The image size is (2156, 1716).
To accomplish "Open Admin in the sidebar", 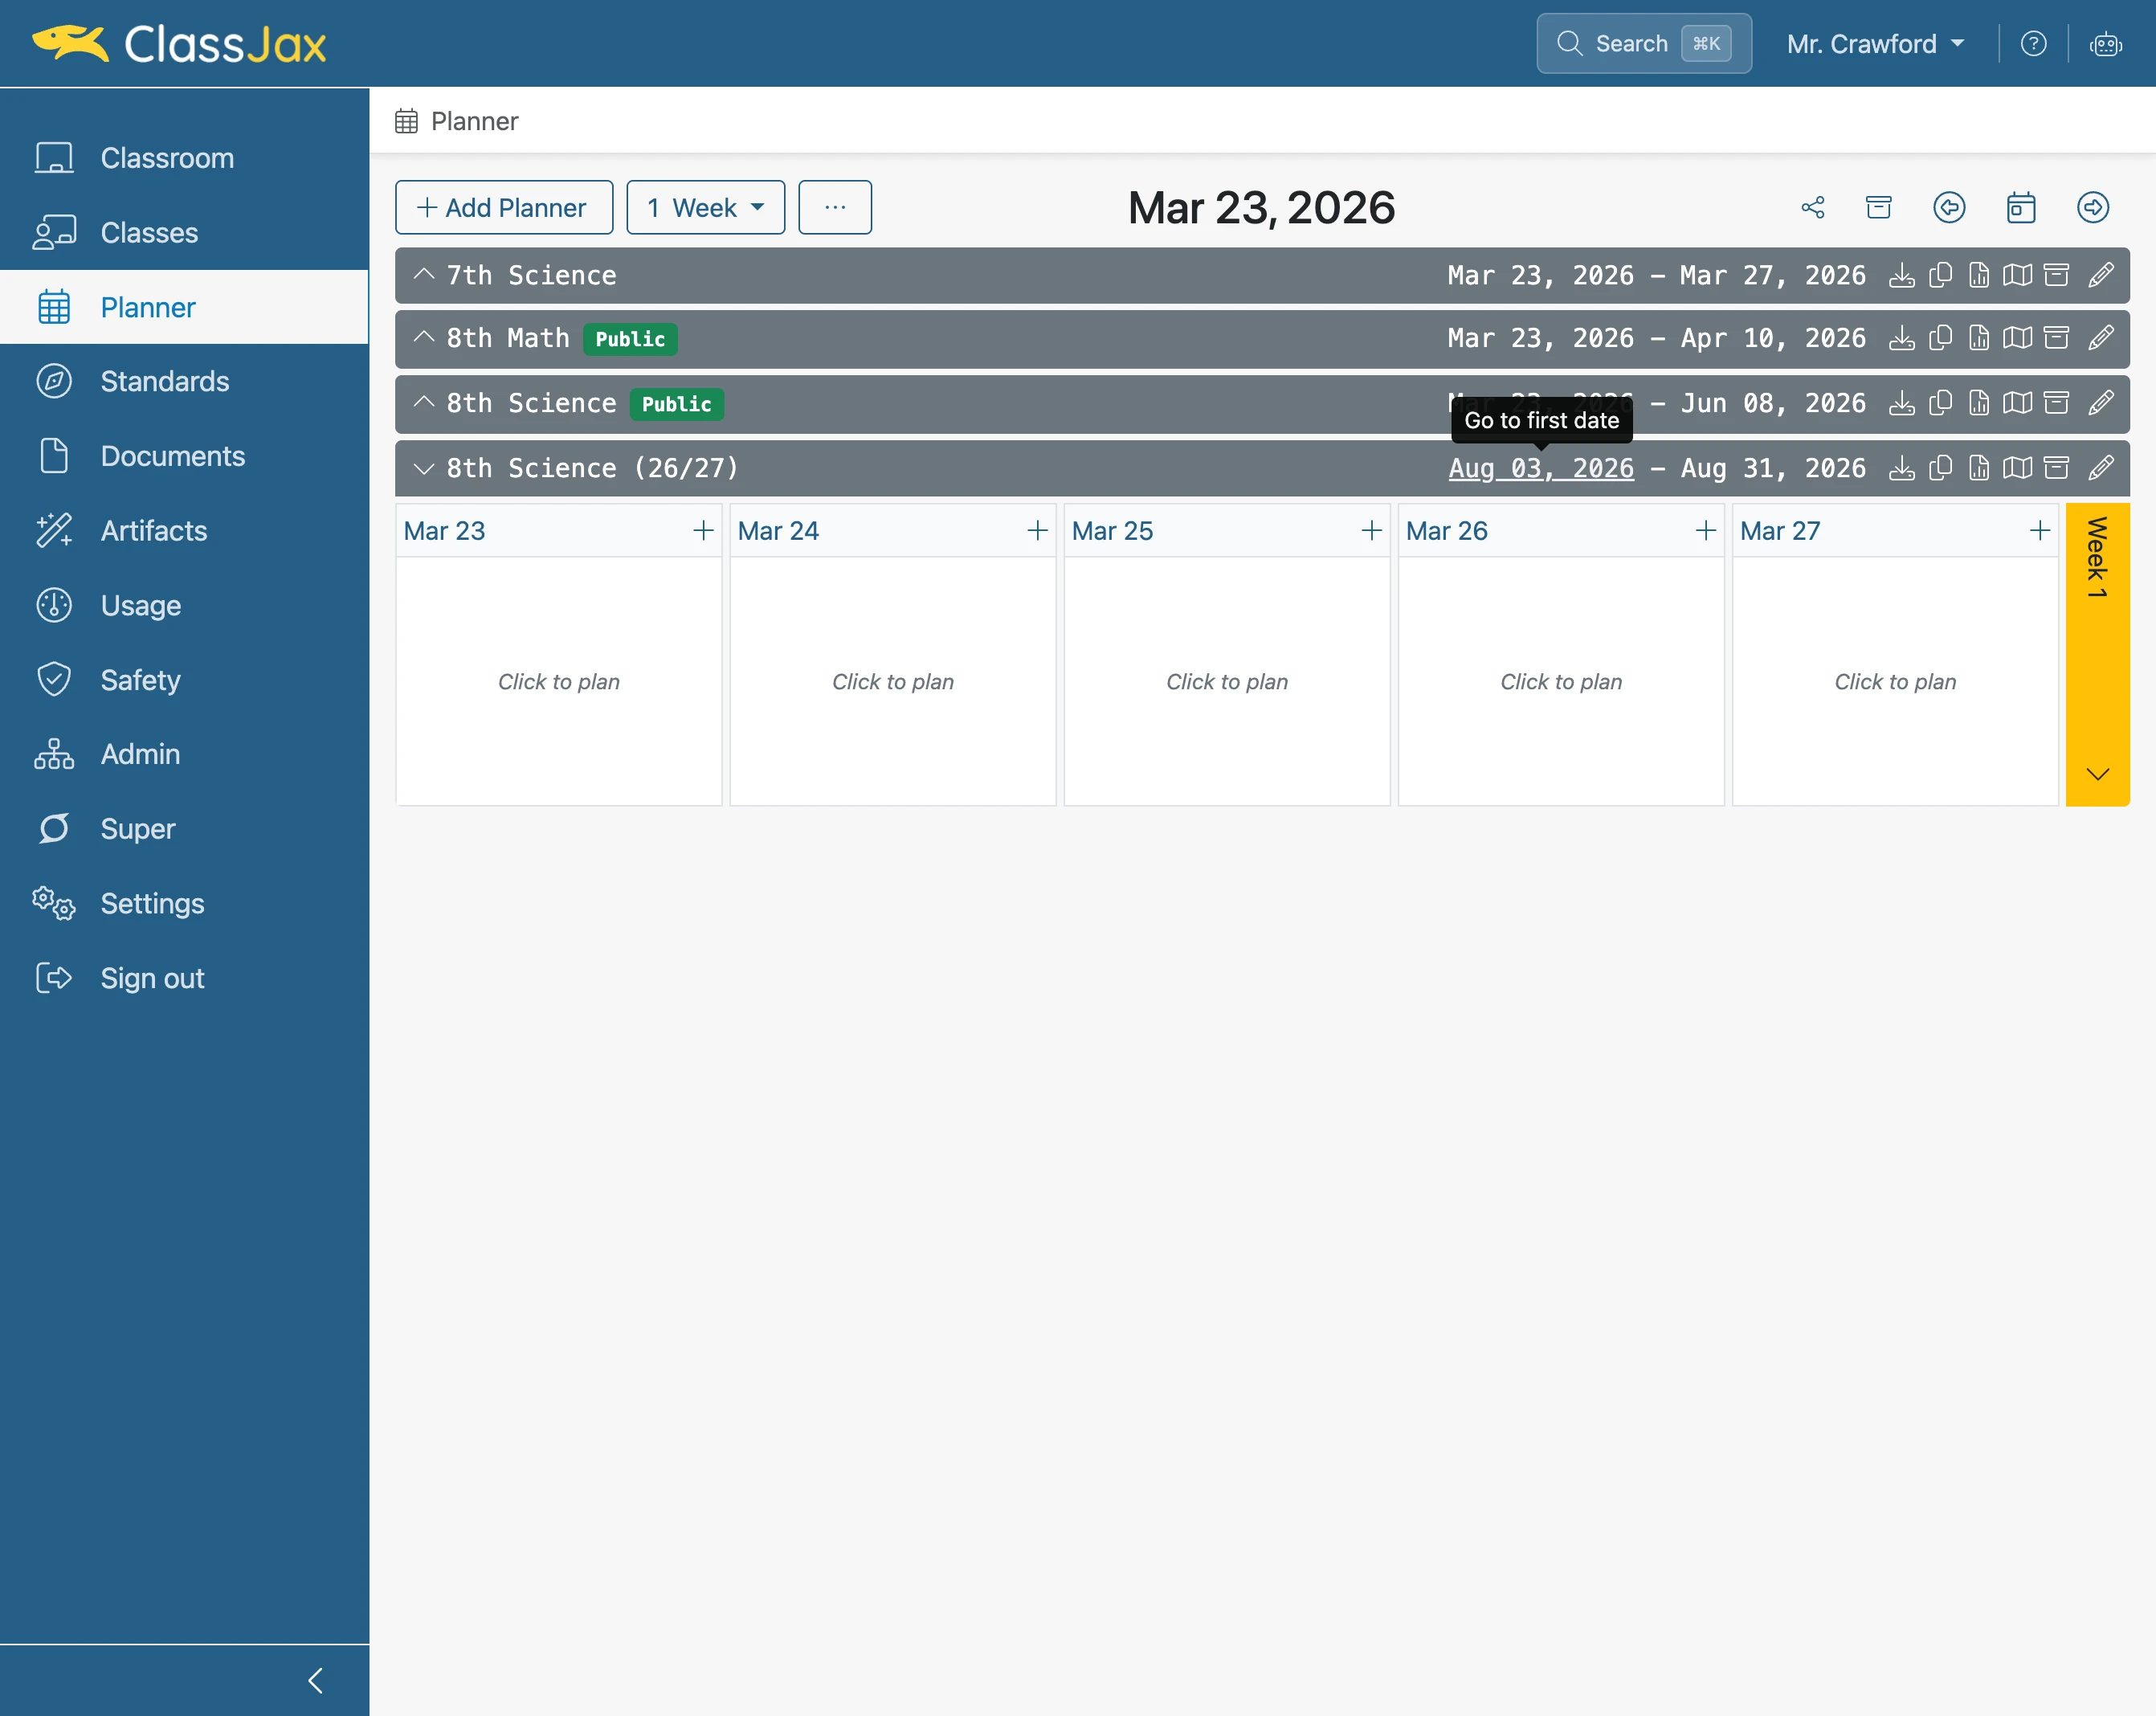I will (x=184, y=754).
